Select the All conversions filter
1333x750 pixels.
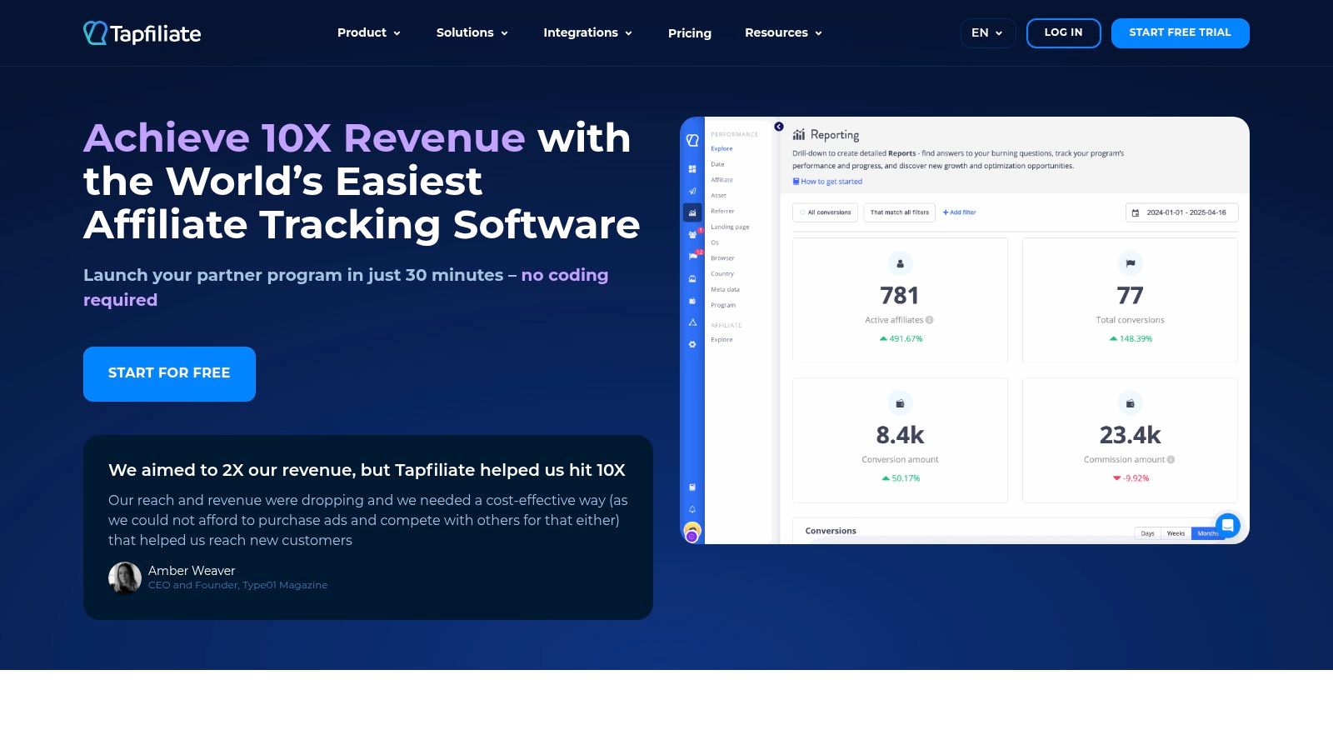point(825,212)
